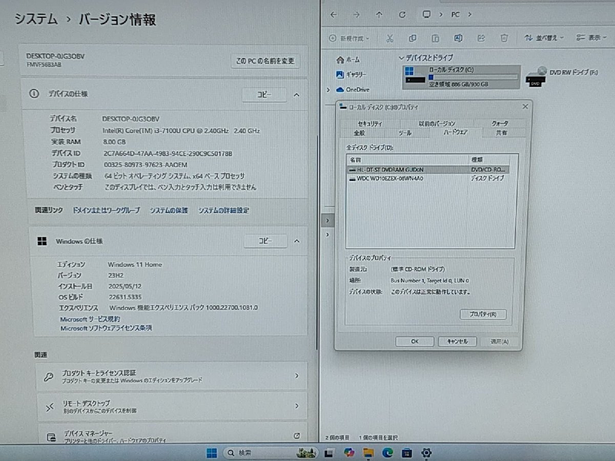Viewport: 615px width, 461px height.
Task: Switch to the ツール tab
Action: [x=405, y=133]
